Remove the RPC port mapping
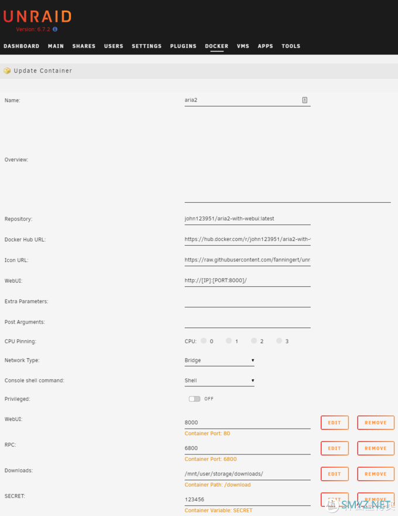The image size is (398, 516). pos(376,448)
